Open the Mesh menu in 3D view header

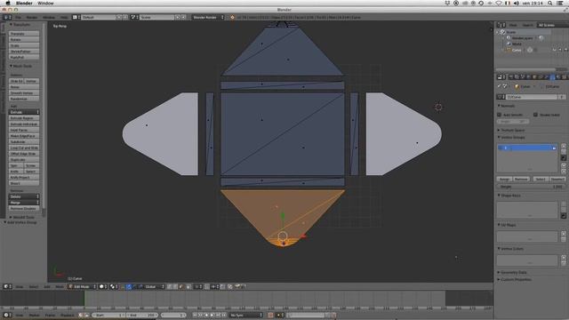pyautogui.click(x=60, y=286)
